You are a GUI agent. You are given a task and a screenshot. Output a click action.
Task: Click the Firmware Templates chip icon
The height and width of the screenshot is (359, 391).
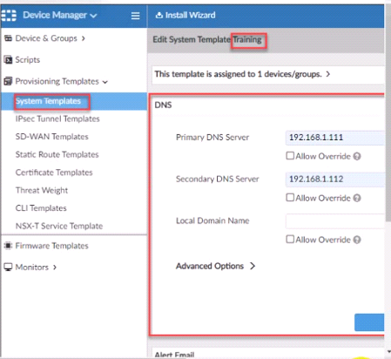pos(8,246)
